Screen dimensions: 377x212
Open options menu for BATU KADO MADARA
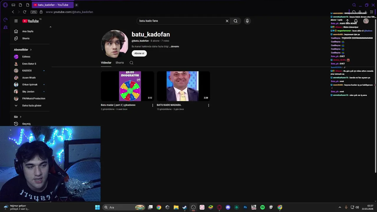pos(209,105)
